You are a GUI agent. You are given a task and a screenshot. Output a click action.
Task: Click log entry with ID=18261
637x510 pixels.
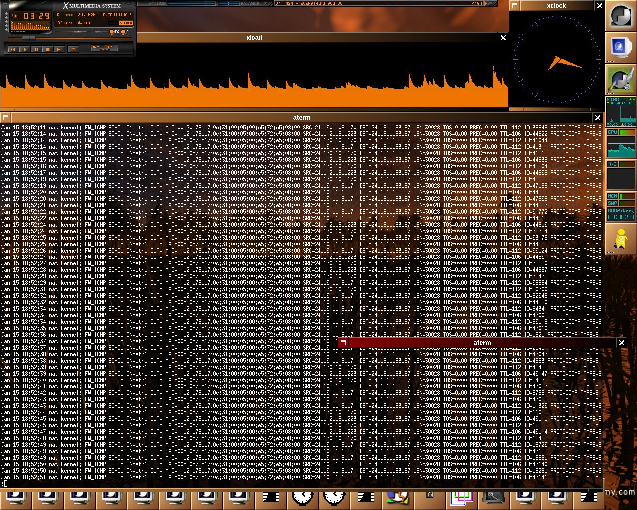(x=301, y=471)
